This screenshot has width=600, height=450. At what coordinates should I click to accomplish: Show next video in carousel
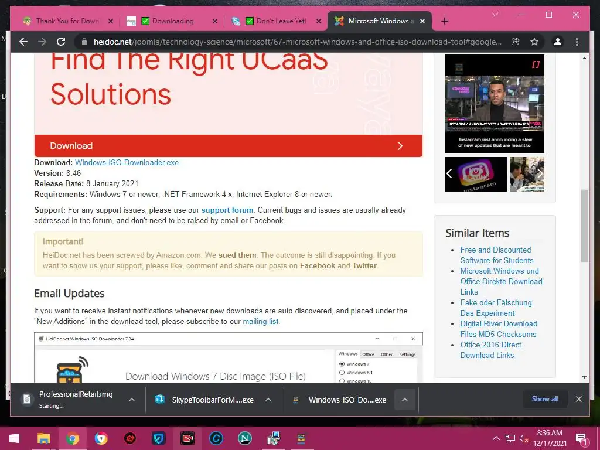[540, 173]
